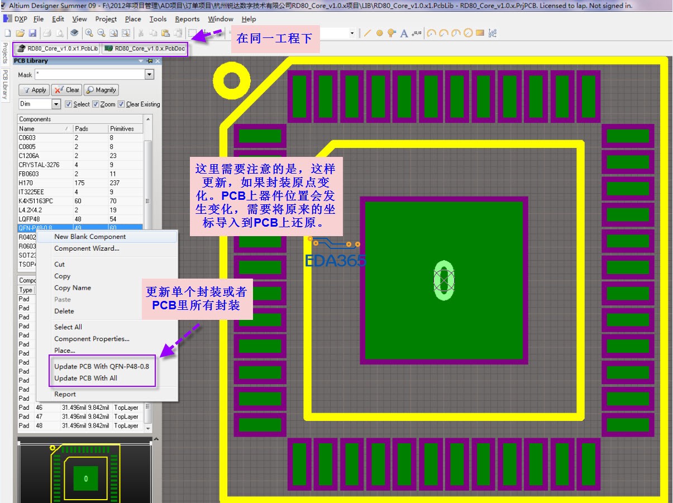Image resolution: width=673 pixels, height=503 pixels.
Task: Select the Place Fill rectangle tool
Action: tap(480, 33)
